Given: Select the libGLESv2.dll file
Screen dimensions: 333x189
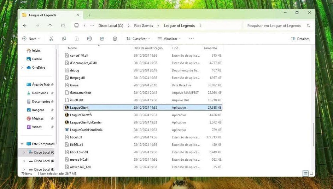Looking at the screenshot, I should [143, 152].
